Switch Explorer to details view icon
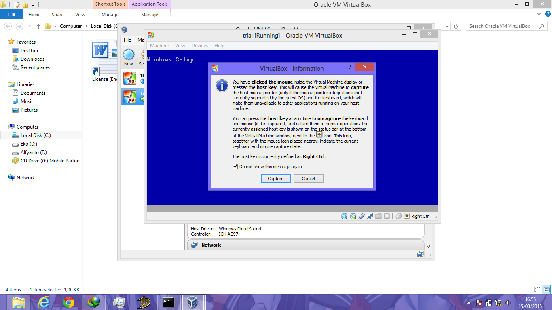 click(x=537, y=289)
